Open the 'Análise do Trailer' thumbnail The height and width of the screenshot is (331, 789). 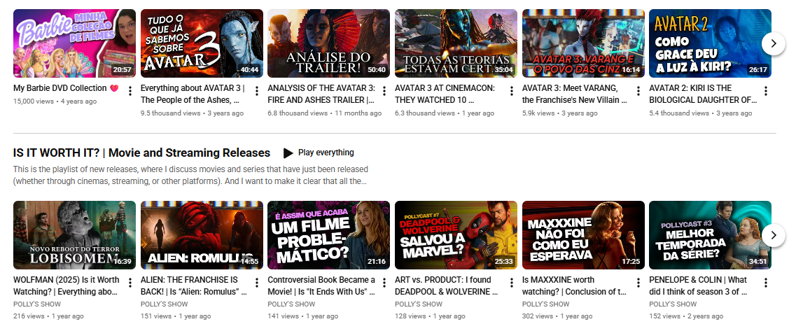(328, 43)
